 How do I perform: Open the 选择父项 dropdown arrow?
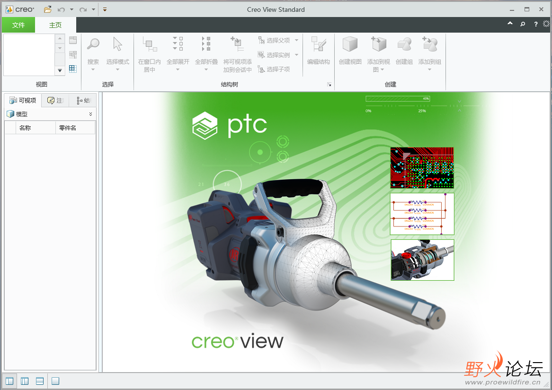click(x=296, y=41)
